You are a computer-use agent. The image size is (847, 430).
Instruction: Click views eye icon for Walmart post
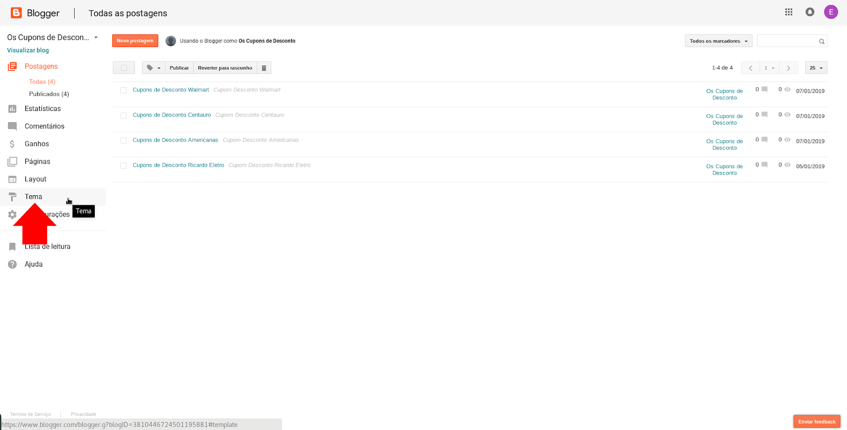coord(787,89)
